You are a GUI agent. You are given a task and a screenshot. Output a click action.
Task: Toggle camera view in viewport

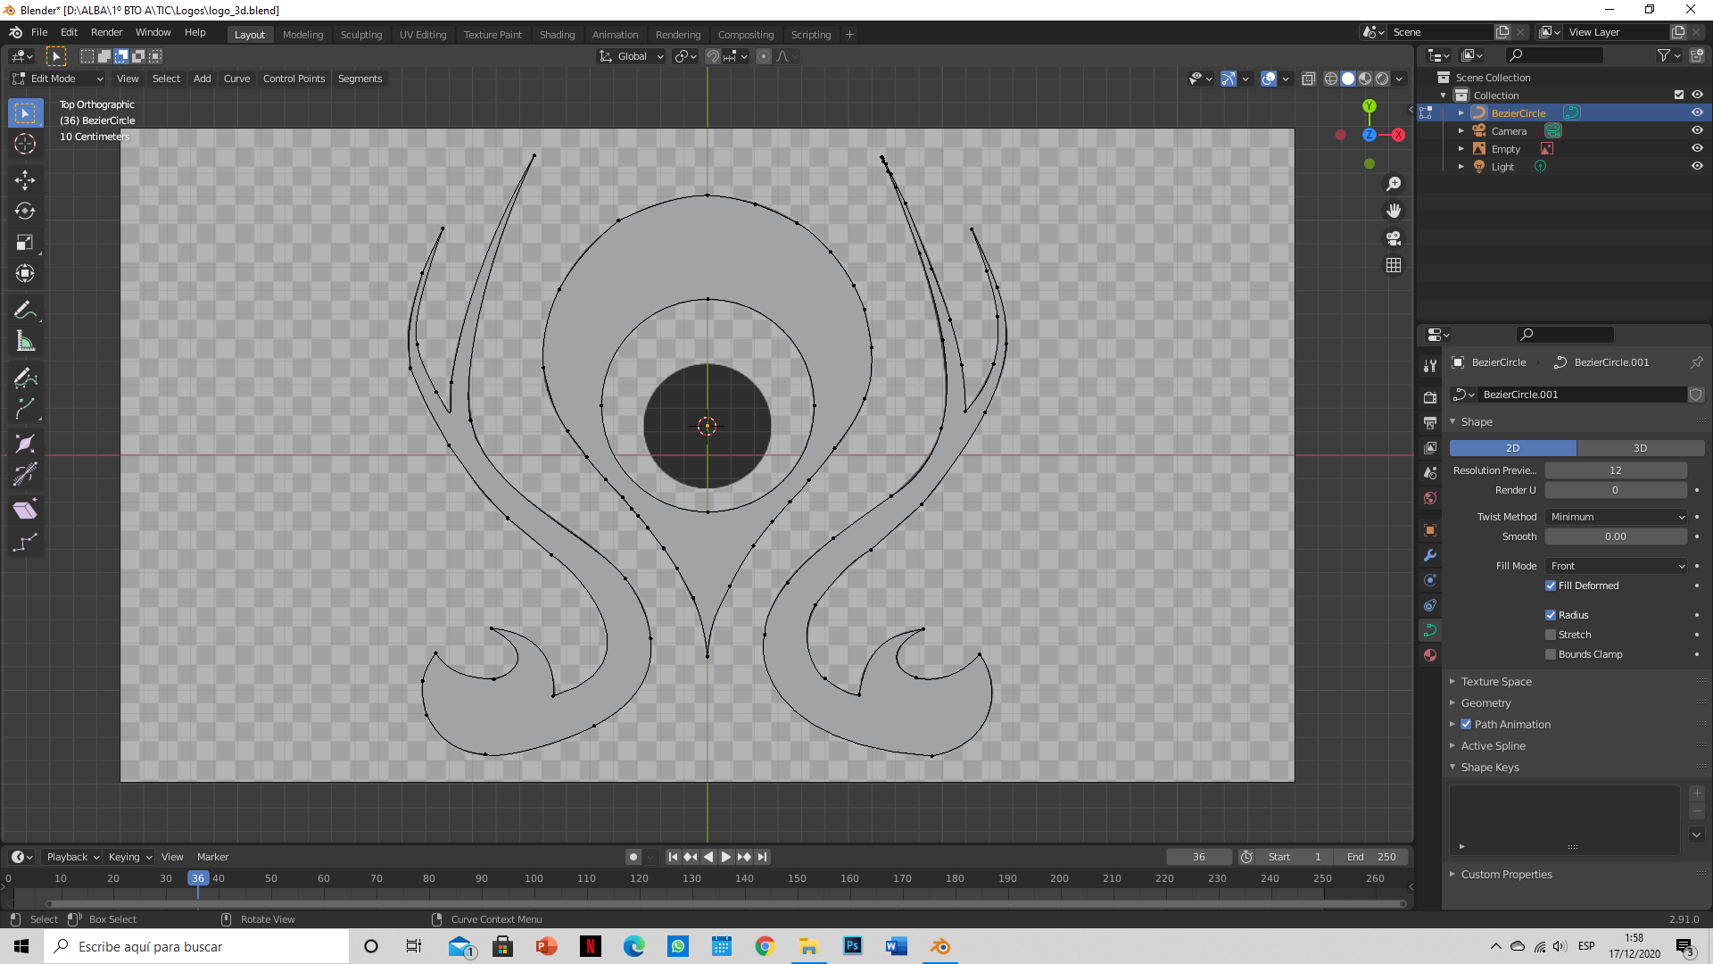[1394, 238]
